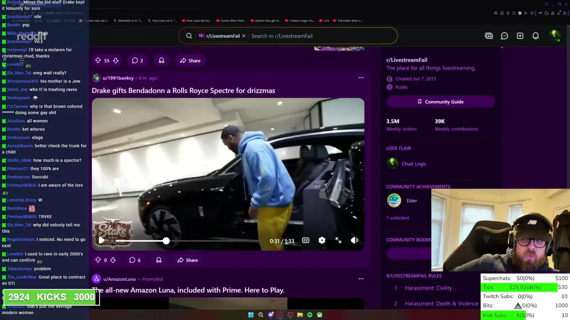This screenshot has height=320, width=570.
Task: Expand rule 1 Harassment: Civility
Action: [x=428, y=288]
